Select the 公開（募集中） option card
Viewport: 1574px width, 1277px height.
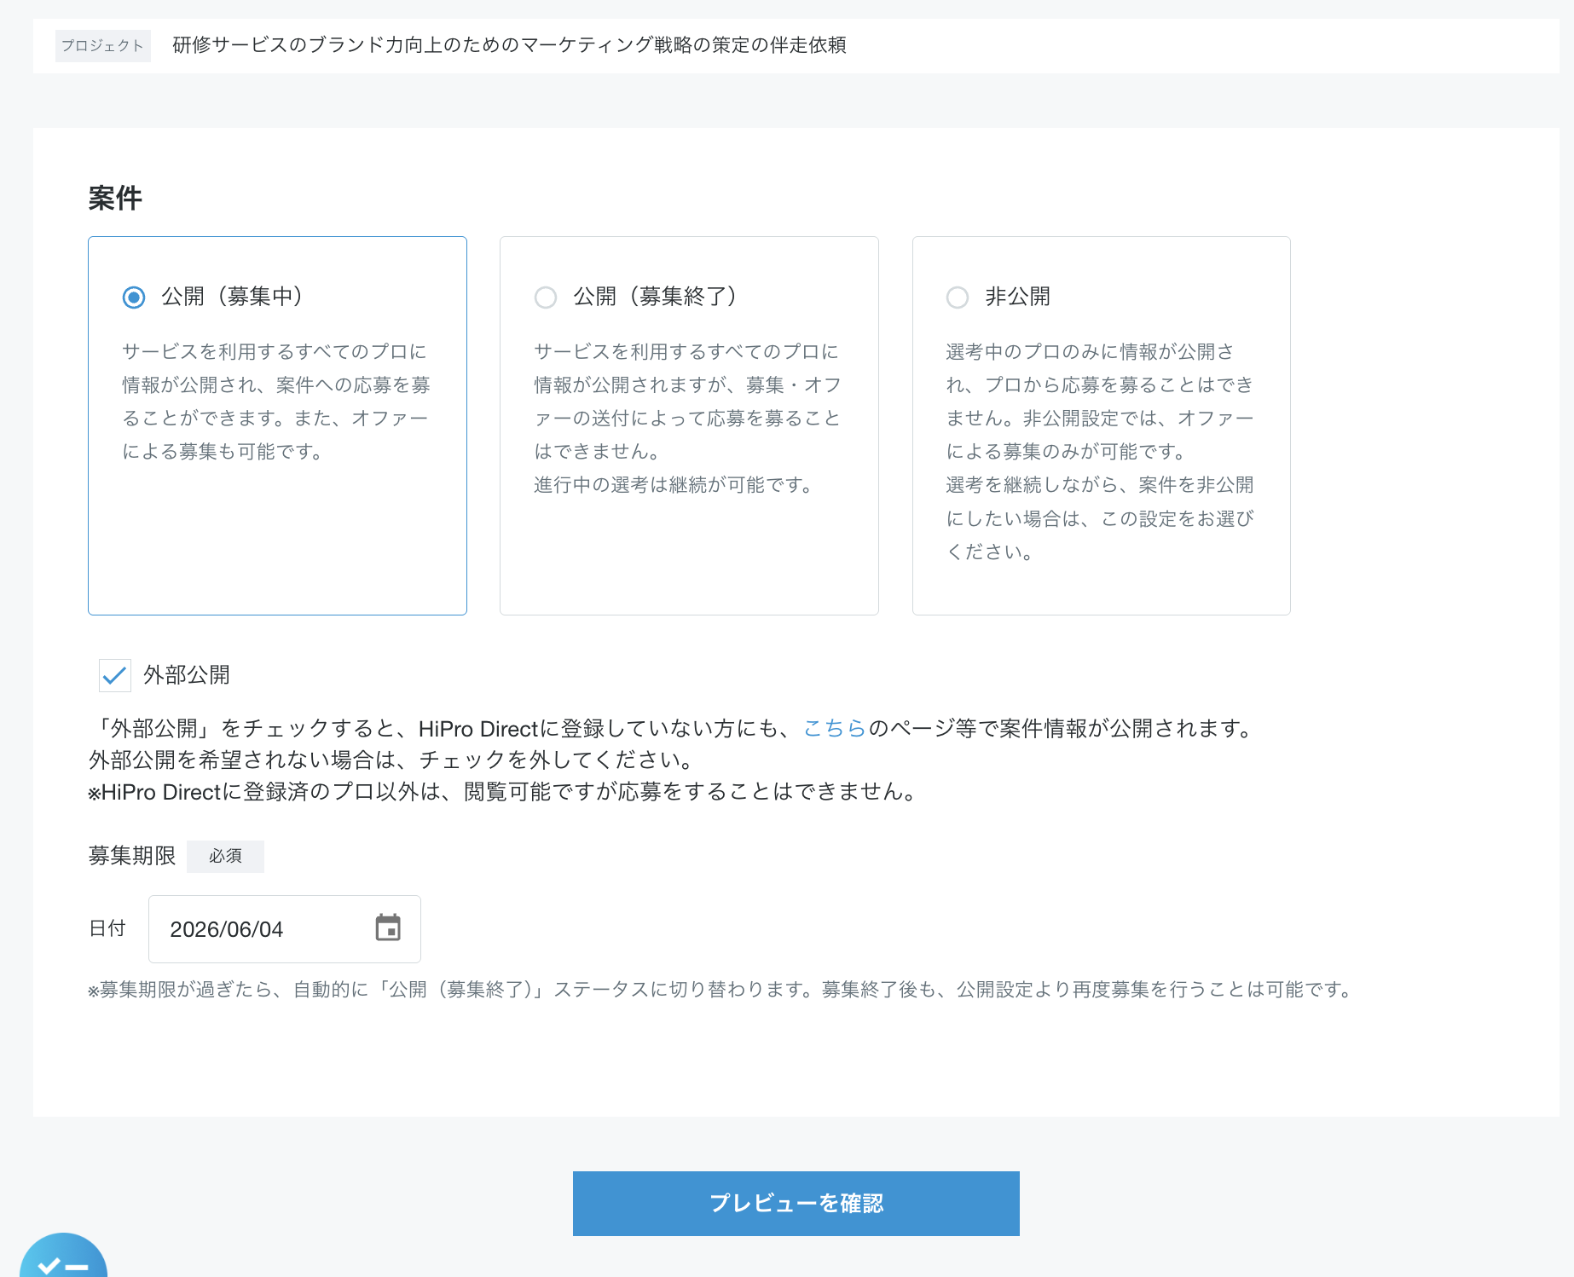277,426
